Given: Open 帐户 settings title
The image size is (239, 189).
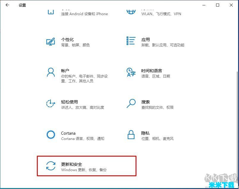Looking at the screenshot, I should pyautogui.click(x=65, y=71).
